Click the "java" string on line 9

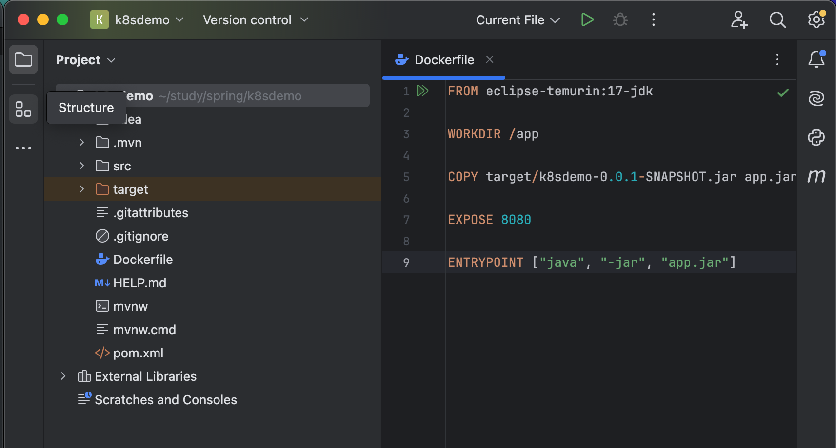[x=561, y=262]
